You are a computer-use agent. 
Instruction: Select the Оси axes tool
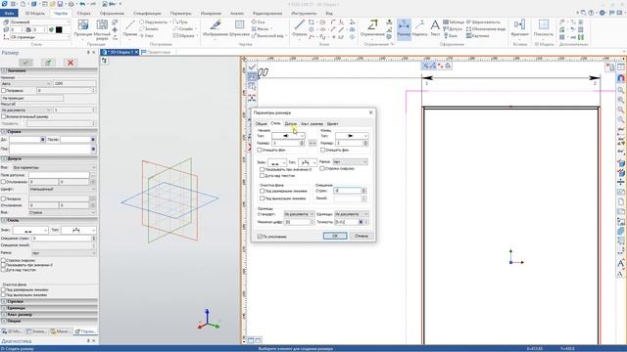(x=259, y=22)
